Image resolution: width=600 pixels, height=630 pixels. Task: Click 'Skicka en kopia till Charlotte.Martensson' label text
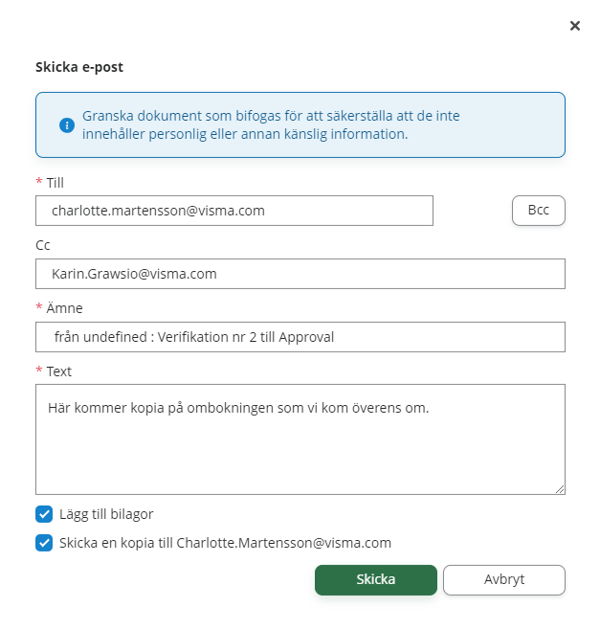pyautogui.click(x=225, y=543)
